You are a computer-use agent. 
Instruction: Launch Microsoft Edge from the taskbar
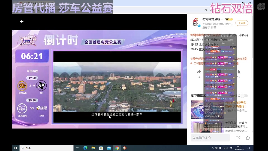coord(85,148)
